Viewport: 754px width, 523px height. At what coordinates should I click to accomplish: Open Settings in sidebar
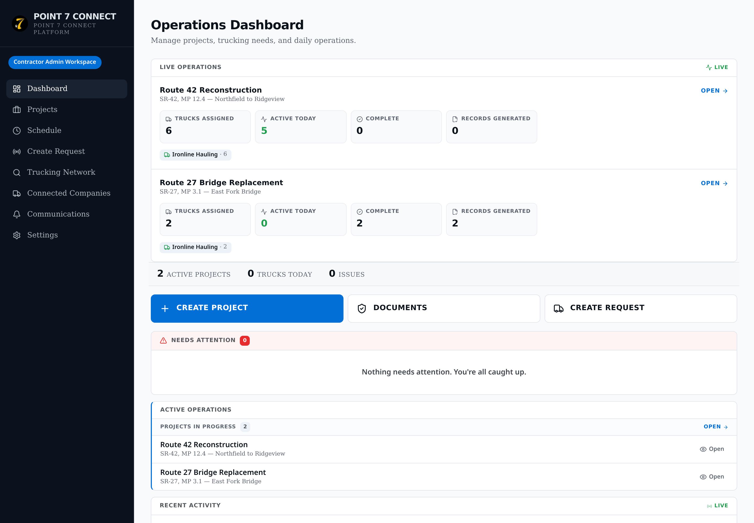click(x=66, y=235)
